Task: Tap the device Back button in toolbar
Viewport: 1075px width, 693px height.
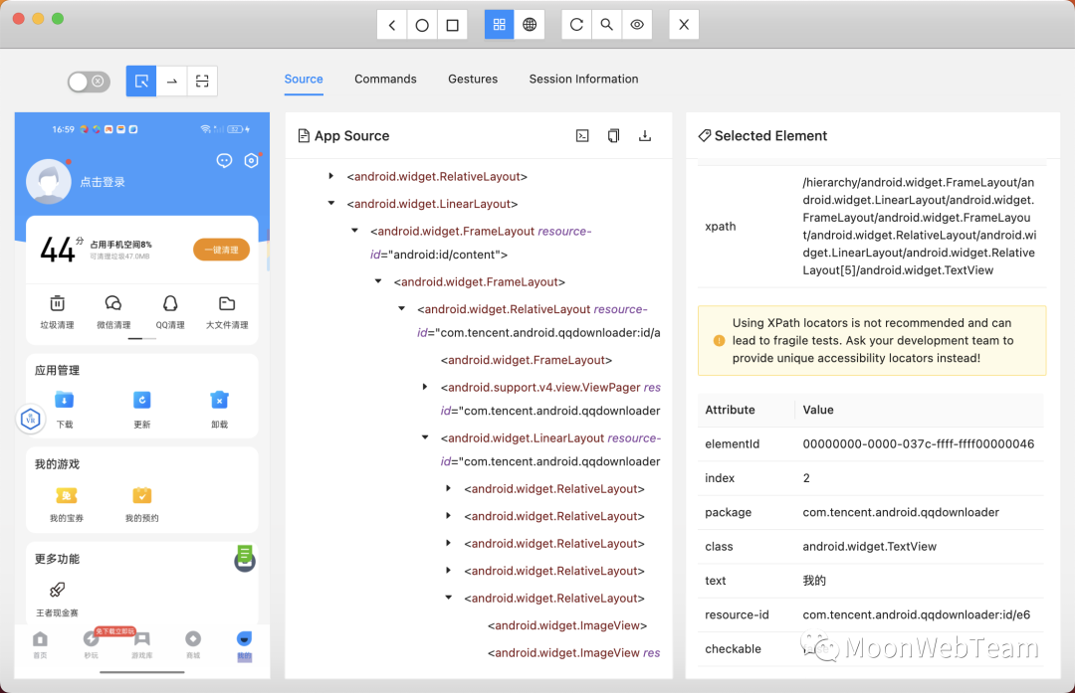Action: [391, 25]
